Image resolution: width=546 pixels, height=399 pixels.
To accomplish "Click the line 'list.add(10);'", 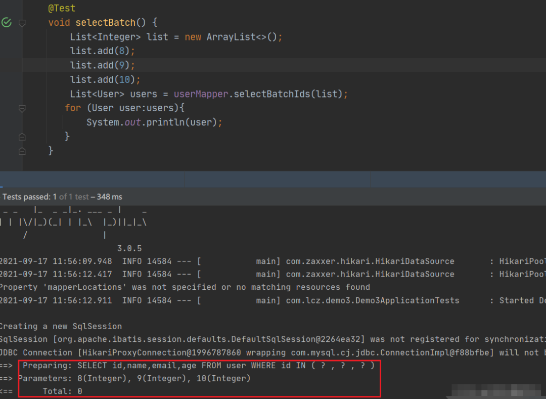I will point(105,79).
